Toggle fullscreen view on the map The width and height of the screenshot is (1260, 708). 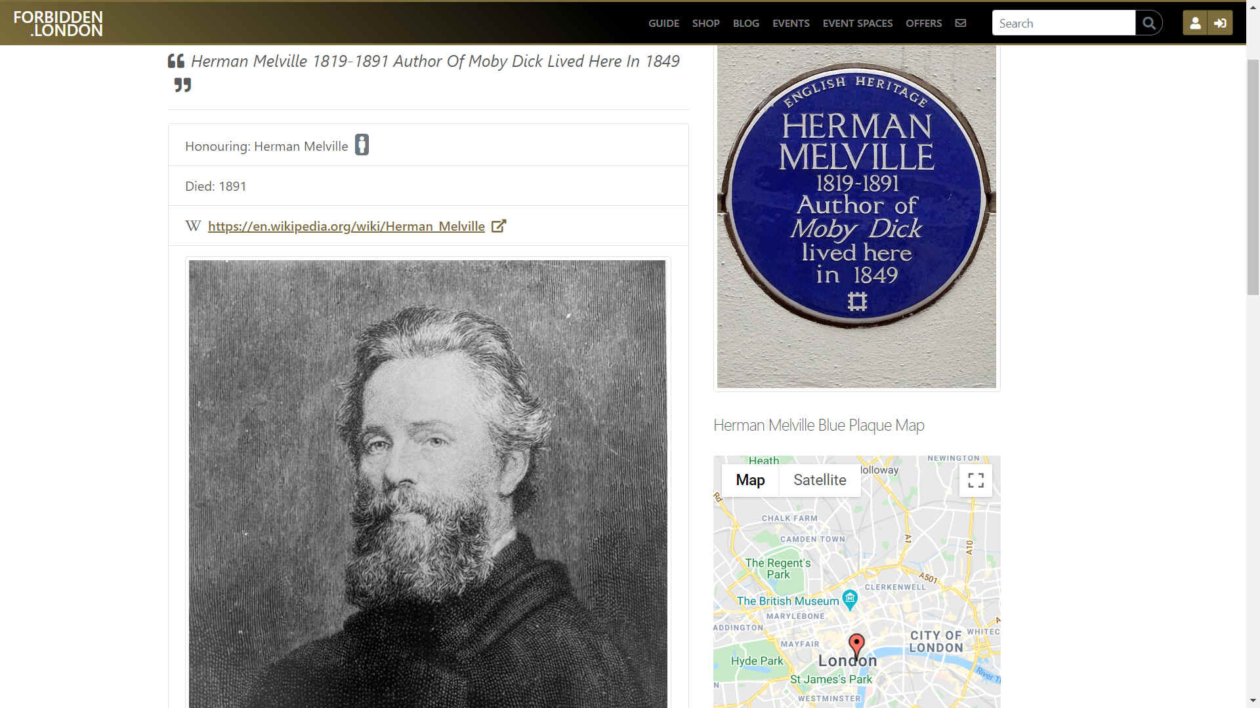[x=976, y=481]
